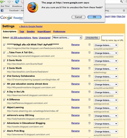127x138 pixels.
Task: Uncheck adrienne's ecmp 355 blog checkbox
Action: 4,116
